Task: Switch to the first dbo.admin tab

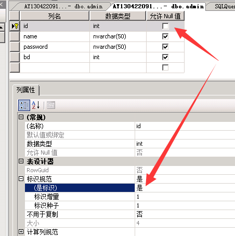Action: pyautogui.click(x=63, y=7)
